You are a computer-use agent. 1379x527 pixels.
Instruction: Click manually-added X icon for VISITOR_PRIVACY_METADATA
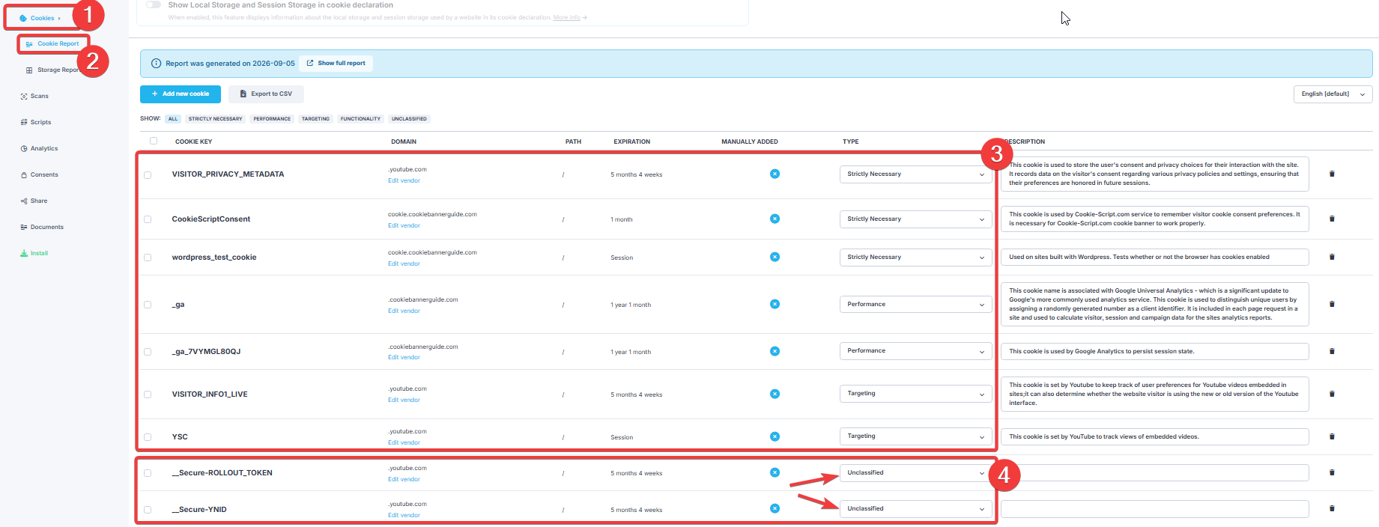pos(775,174)
